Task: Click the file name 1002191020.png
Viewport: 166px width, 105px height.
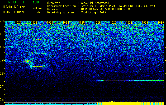Action: pyautogui.click(x=14, y=7)
